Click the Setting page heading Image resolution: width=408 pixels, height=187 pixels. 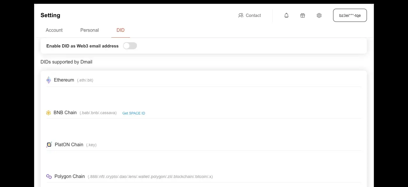point(50,15)
